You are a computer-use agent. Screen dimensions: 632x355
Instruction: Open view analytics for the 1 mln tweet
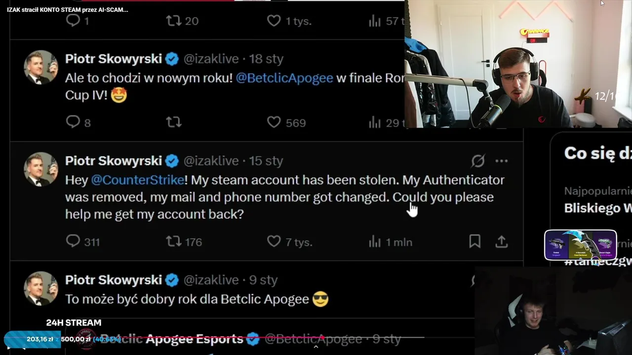pos(375,241)
